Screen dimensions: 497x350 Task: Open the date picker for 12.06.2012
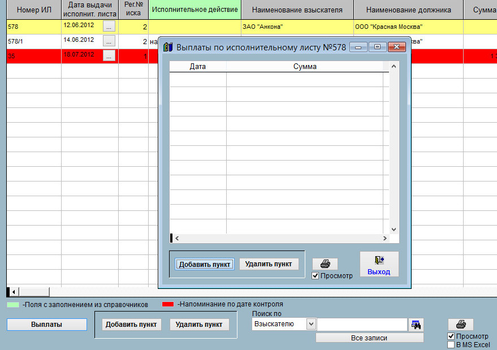click(x=109, y=27)
